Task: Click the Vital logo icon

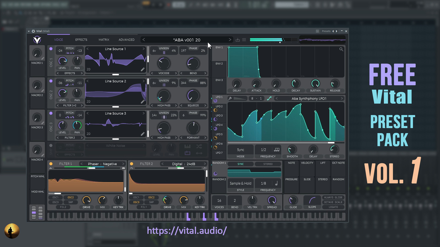Action: tap(37, 40)
